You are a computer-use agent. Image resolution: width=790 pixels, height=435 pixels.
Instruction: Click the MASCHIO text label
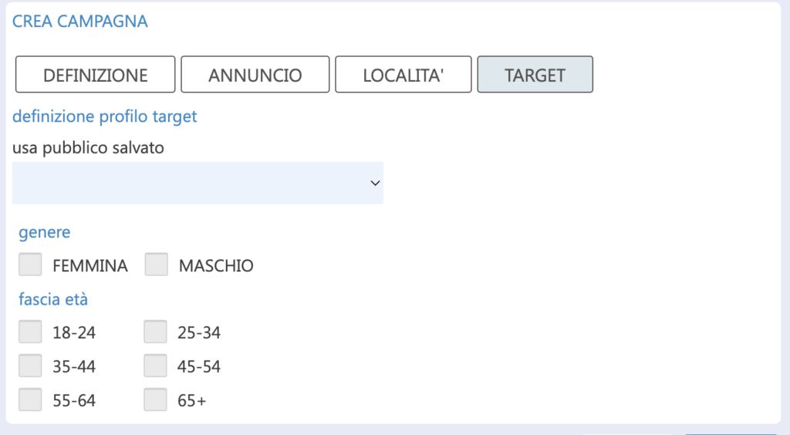click(216, 266)
